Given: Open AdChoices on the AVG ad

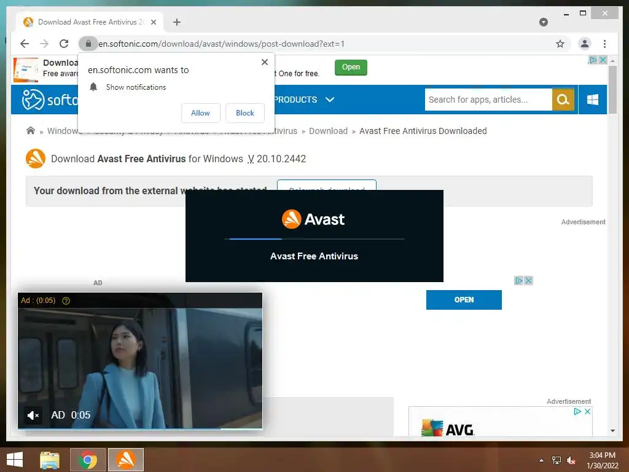Looking at the screenshot, I should click(577, 411).
